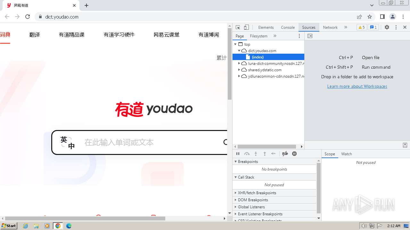Open Internet Explorer from the taskbar
Image resolution: width=410 pixels, height=230 pixels.
(25, 226)
